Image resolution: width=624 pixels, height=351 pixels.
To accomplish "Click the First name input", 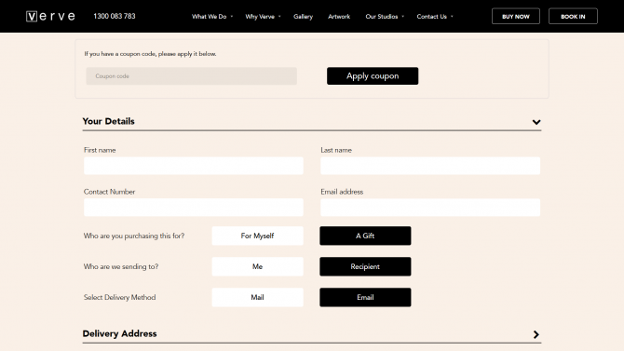I will point(194,166).
